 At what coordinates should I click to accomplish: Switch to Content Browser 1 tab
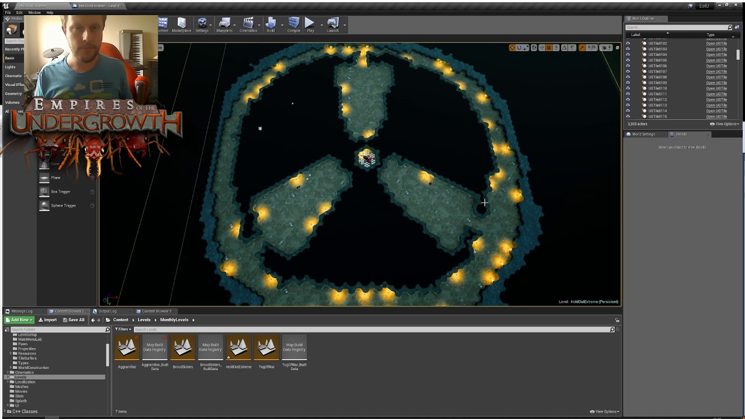point(156,311)
